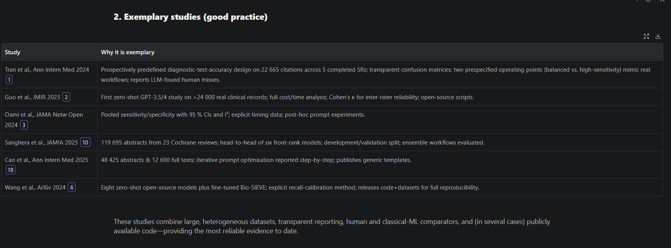Click citation badge 3 for Oami et al.

[24, 125]
